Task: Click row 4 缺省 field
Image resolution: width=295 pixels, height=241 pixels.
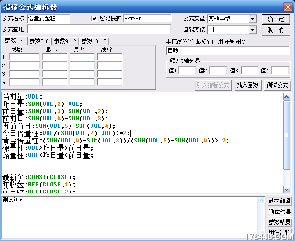Action: point(110,82)
